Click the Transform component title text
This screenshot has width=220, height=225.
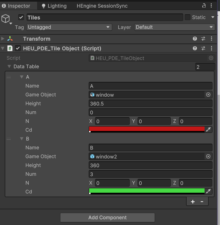[x=37, y=39]
